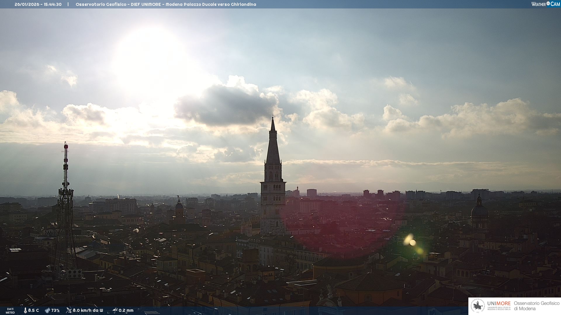This screenshot has height=315, width=561.
Task: Click the UNIMORE university seal emblem
Action: click(478, 306)
